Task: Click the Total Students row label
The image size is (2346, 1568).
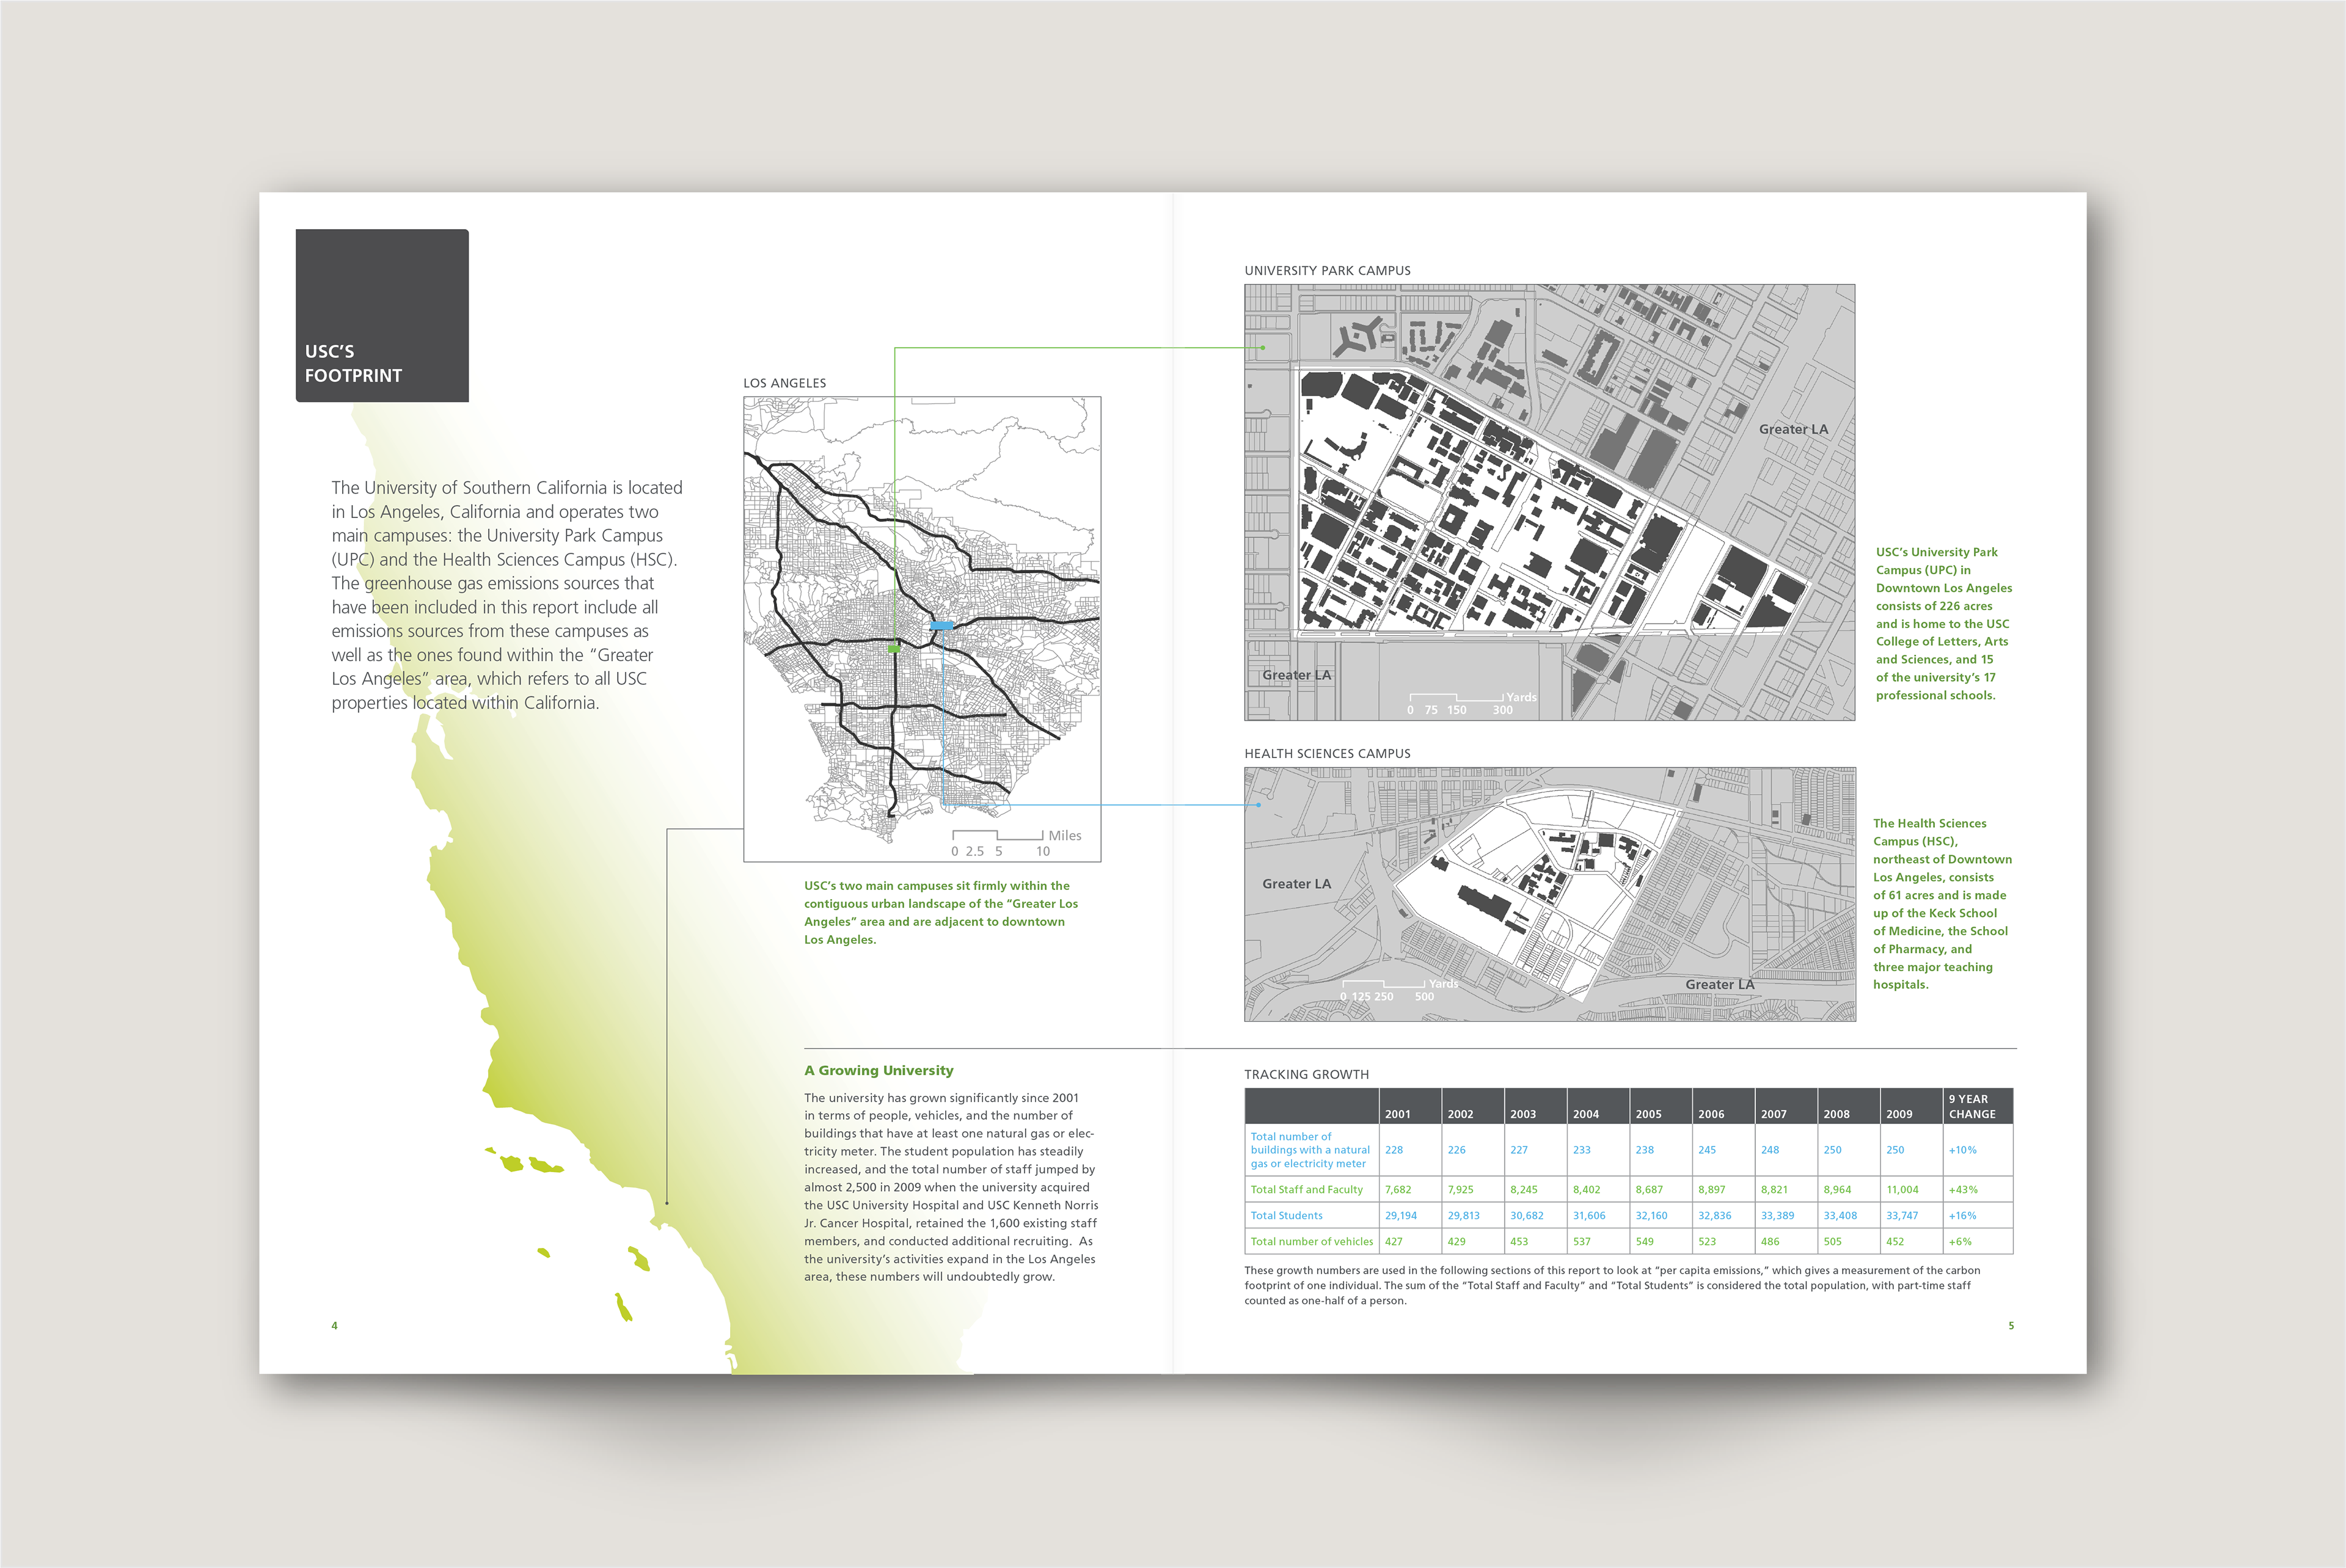Action: coord(1286,1215)
